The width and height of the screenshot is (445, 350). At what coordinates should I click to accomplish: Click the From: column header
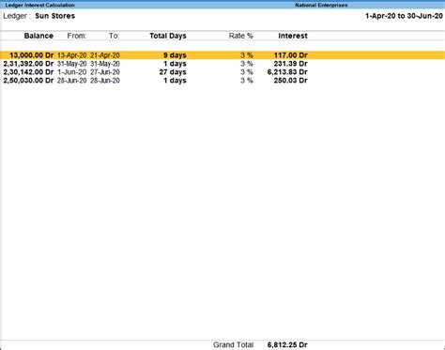(77, 36)
